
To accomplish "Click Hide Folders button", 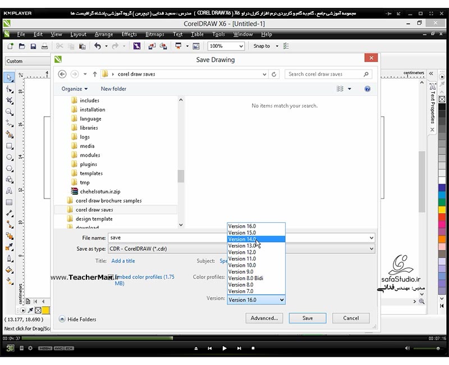I will (77, 319).
